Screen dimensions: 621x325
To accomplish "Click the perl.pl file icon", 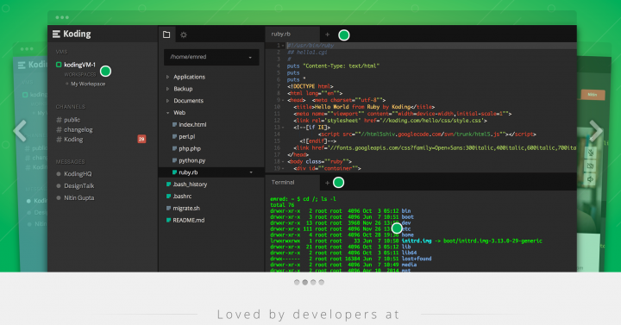I will [x=174, y=136].
